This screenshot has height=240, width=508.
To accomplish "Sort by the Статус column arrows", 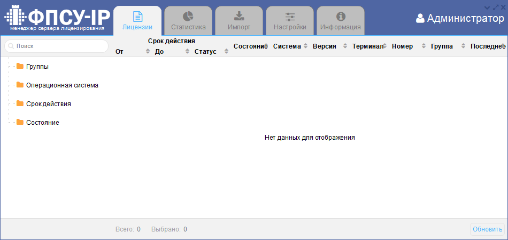I will point(227,52).
